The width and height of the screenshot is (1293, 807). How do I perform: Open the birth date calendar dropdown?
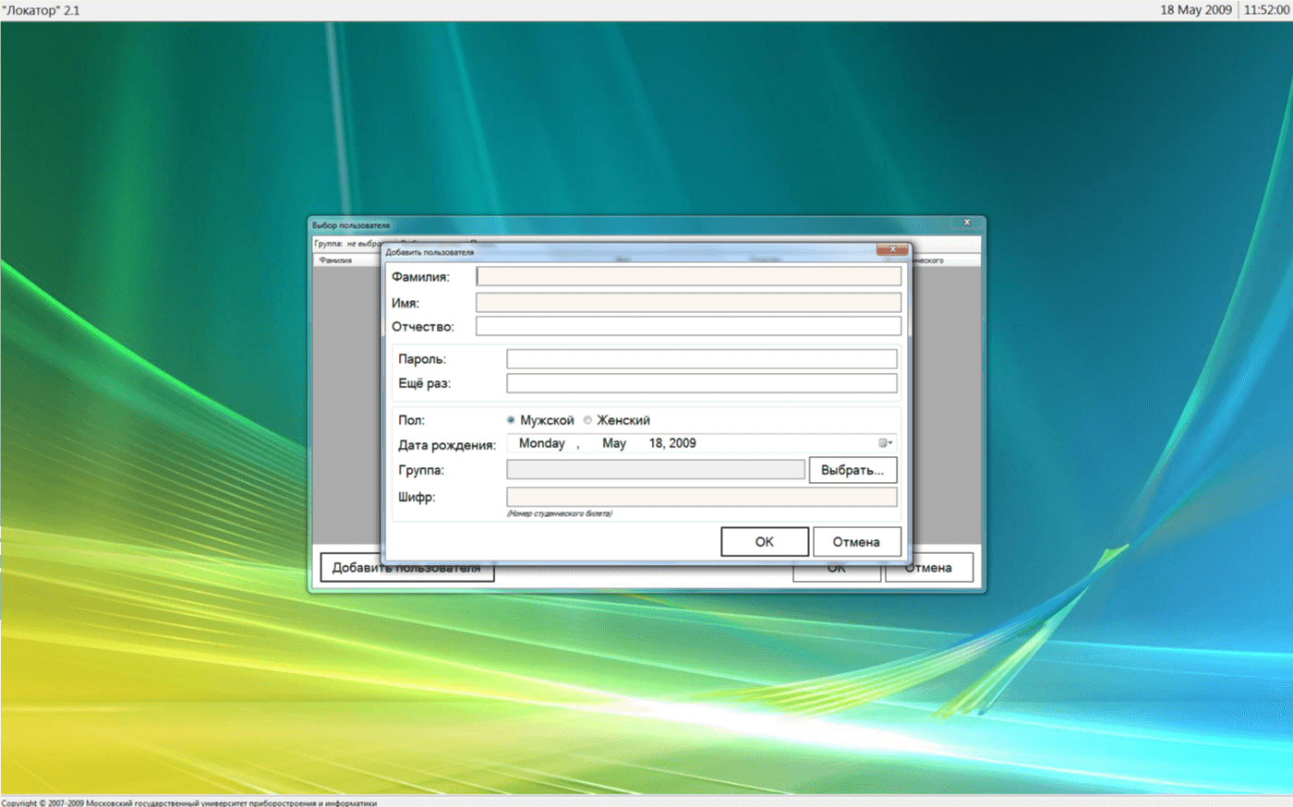pos(885,443)
